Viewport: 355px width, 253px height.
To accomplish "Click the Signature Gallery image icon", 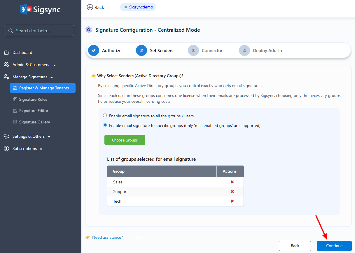I will [15, 122].
